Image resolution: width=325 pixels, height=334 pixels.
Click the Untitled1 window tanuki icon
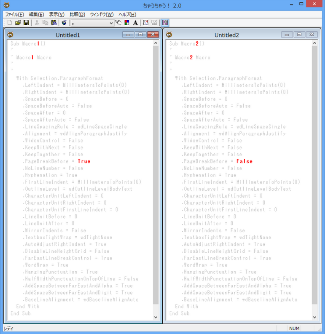pos(10,35)
